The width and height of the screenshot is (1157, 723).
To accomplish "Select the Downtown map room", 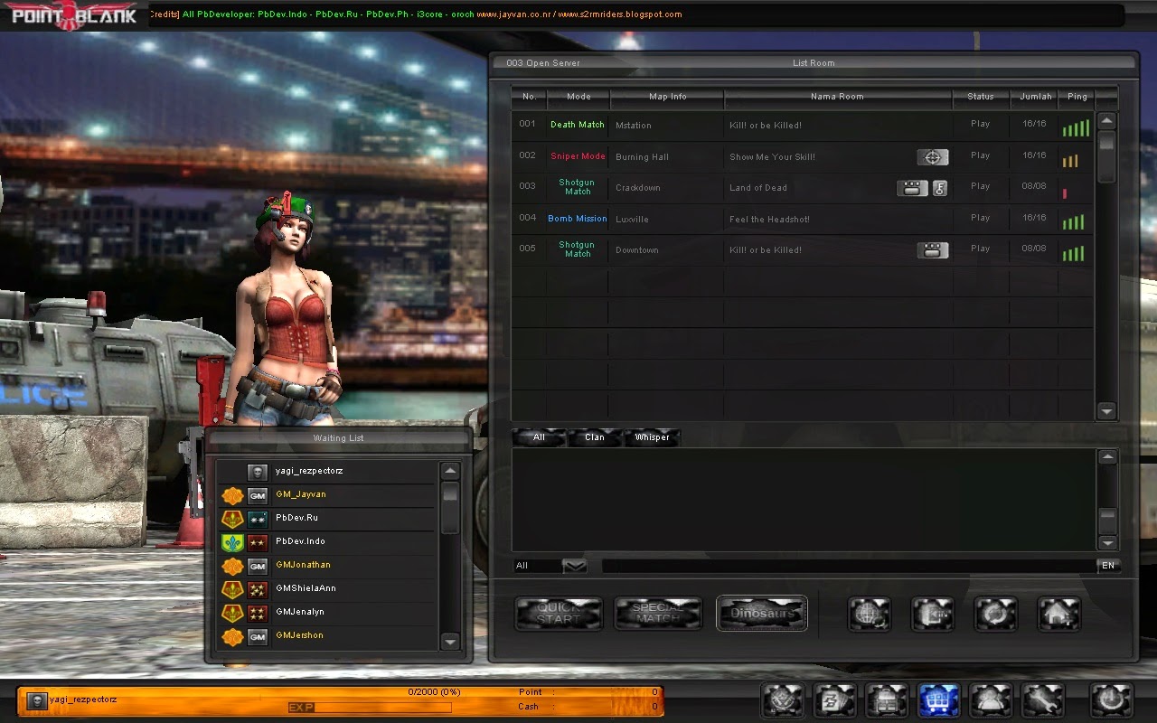I will pyautogui.click(x=802, y=250).
